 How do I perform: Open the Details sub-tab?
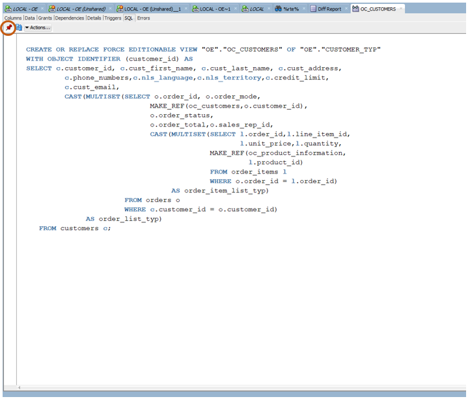click(94, 18)
